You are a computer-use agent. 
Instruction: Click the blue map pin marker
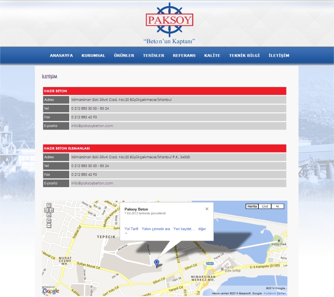(x=157, y=263)
